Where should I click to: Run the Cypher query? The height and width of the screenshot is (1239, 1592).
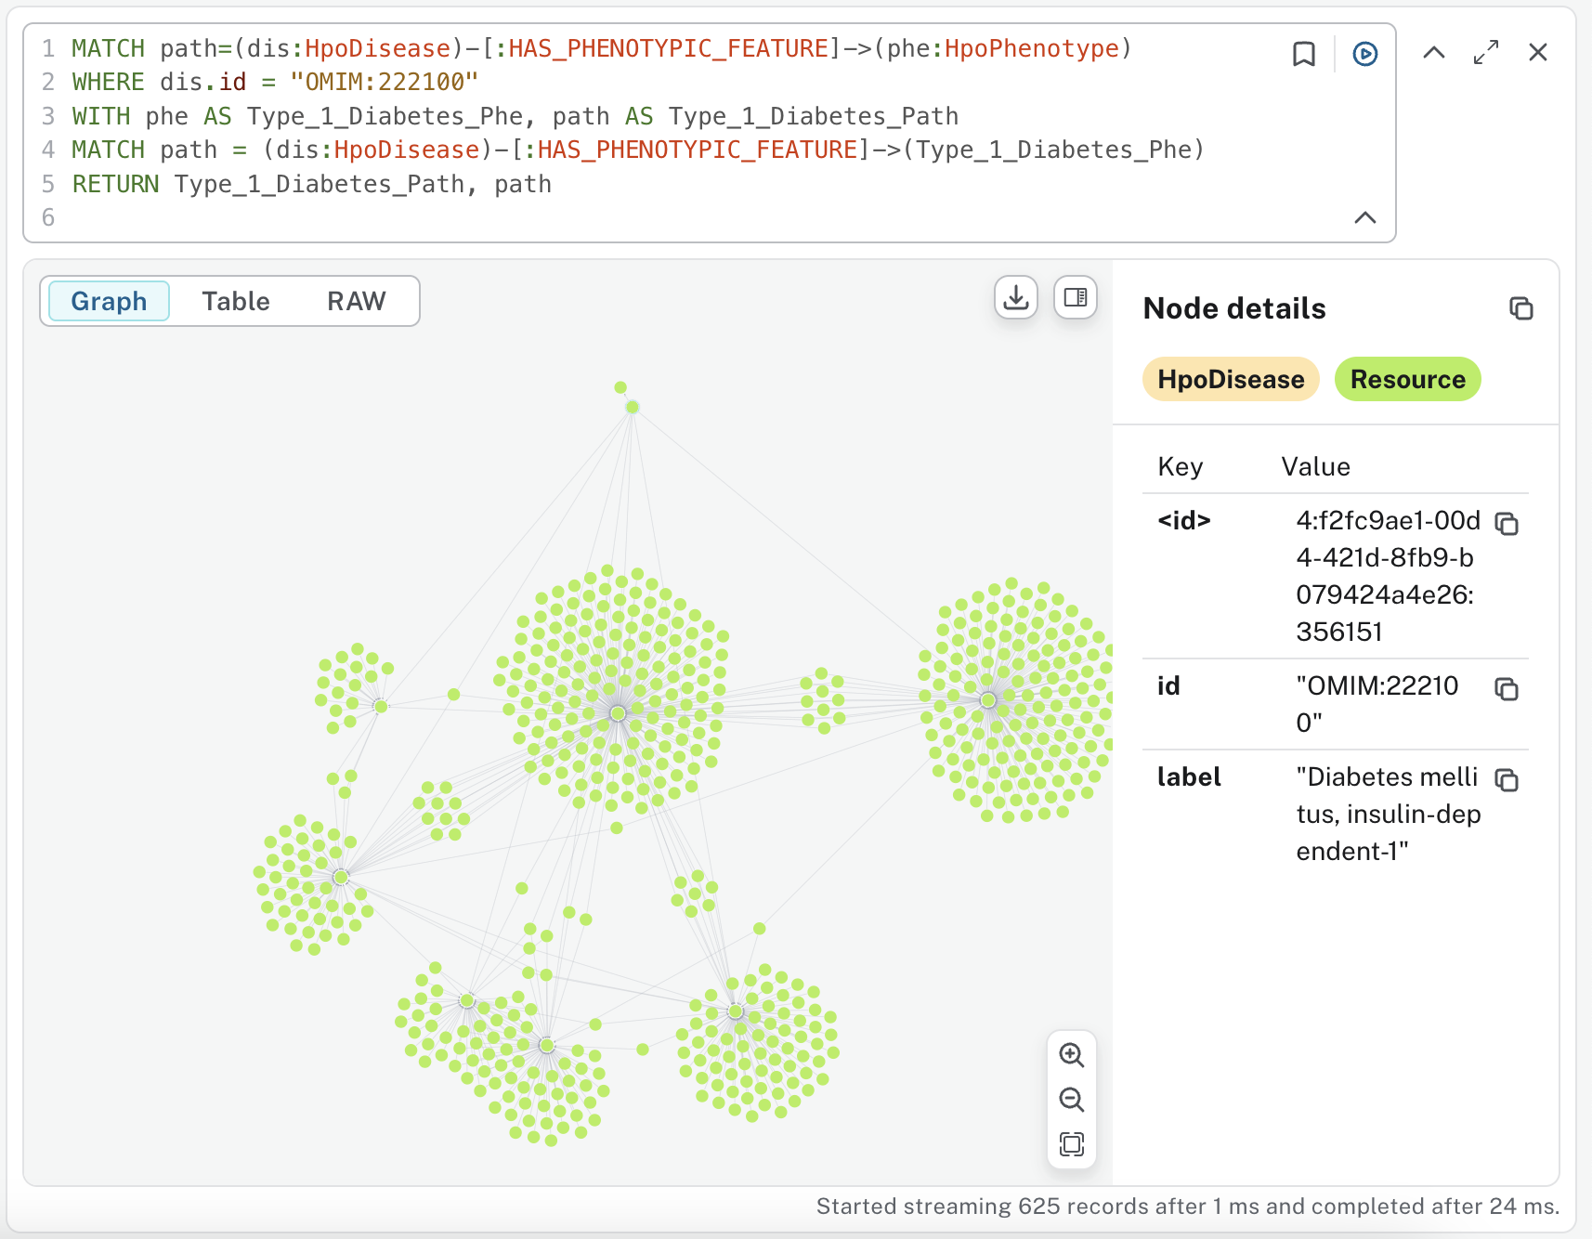(1364, 54)
